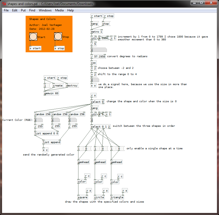Click the red value number box
The image size is (219, 215).
tap(38, 120)
